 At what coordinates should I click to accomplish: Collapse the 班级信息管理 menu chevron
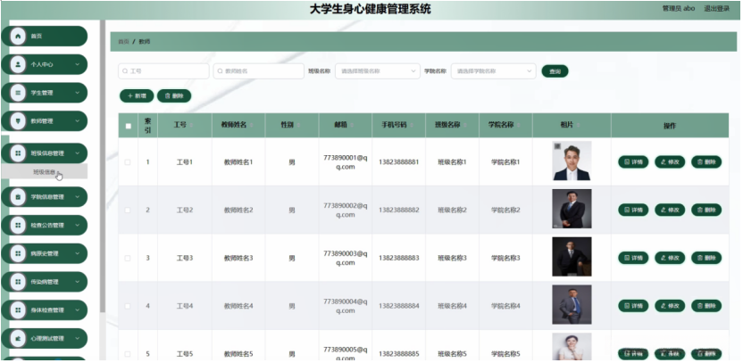(x=77, y=153)
